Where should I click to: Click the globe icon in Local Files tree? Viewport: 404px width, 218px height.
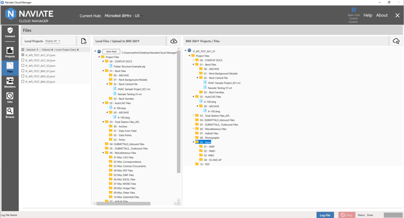99,52
